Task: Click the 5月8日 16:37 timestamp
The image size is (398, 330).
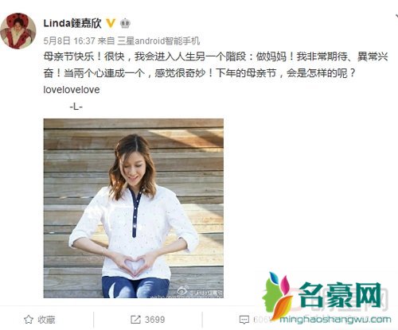Action: tap(69, 41)
